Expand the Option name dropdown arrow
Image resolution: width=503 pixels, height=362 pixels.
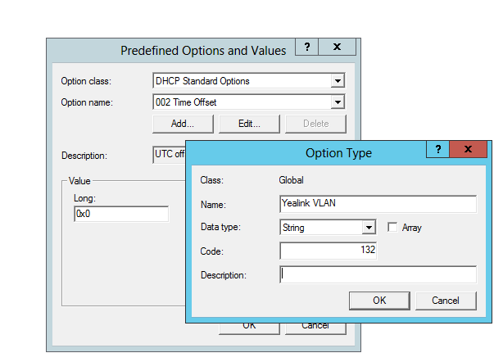[x=338, y=102]
